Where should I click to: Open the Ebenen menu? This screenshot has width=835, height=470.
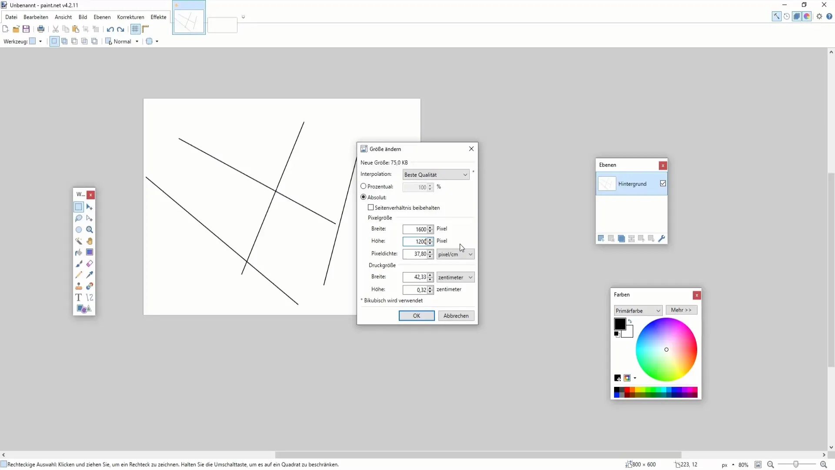pyautogui.click(x=102, y=17)
